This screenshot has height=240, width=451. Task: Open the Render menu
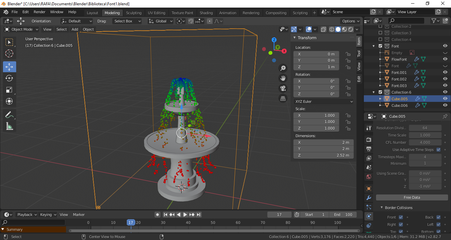pos(40,12)
